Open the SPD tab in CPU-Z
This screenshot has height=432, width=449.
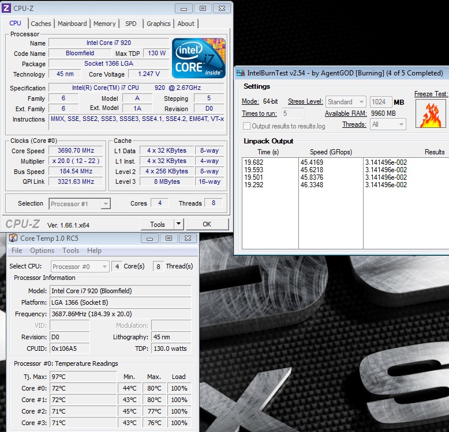click(x=131, y=24)
